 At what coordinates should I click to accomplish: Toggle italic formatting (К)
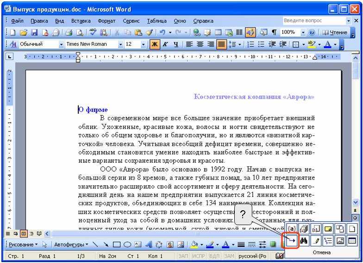tap(165, 44)
